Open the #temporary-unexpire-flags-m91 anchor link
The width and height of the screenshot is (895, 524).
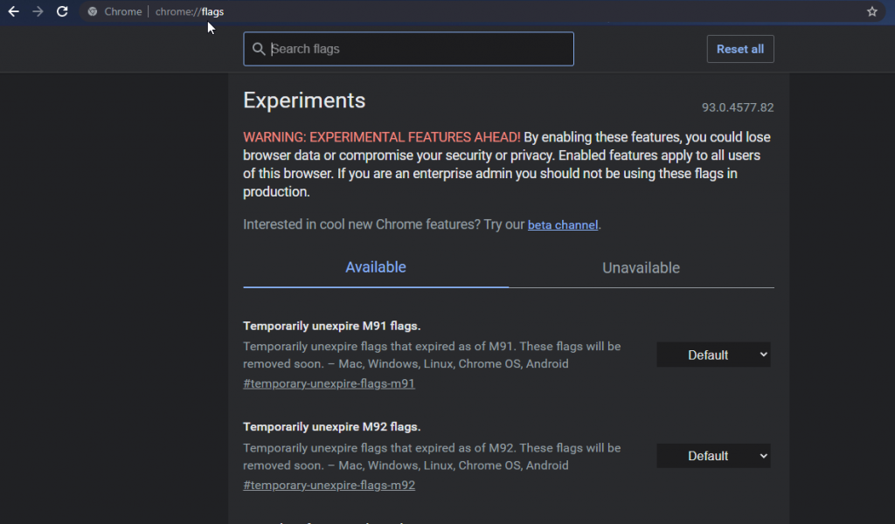pos(329,383)
